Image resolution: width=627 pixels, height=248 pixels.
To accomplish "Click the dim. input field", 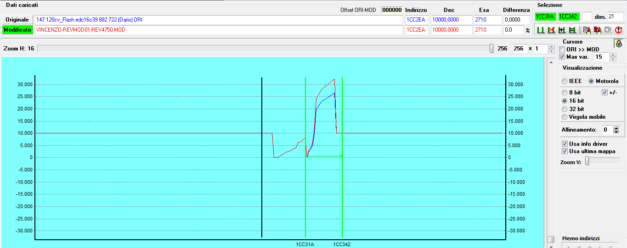I will 614,17.
